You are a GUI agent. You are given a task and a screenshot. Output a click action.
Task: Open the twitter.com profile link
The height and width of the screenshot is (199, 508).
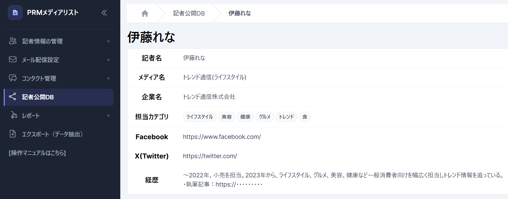(210, 156)
